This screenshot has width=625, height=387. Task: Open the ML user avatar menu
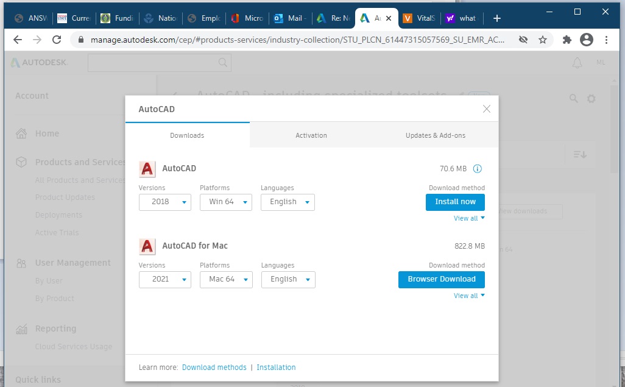coord(601,62)
